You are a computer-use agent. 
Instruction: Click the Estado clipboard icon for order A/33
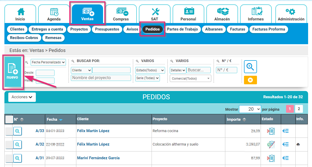click(x=271, y=131)
